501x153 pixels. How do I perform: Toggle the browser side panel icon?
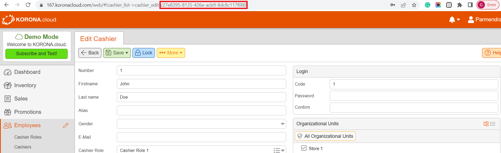(470, 5)
